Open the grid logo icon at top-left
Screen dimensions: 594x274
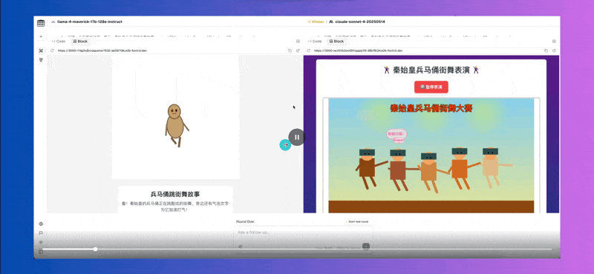click(41, 23)
